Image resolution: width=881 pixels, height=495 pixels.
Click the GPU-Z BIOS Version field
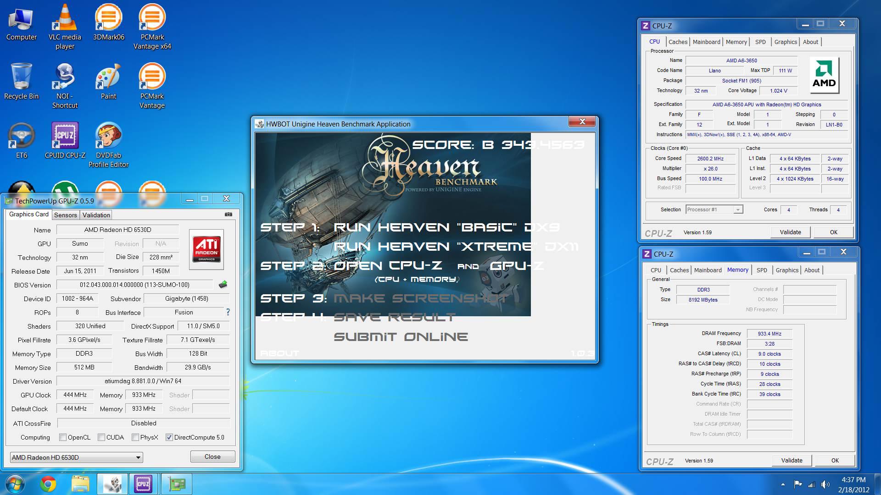[134, 285]
